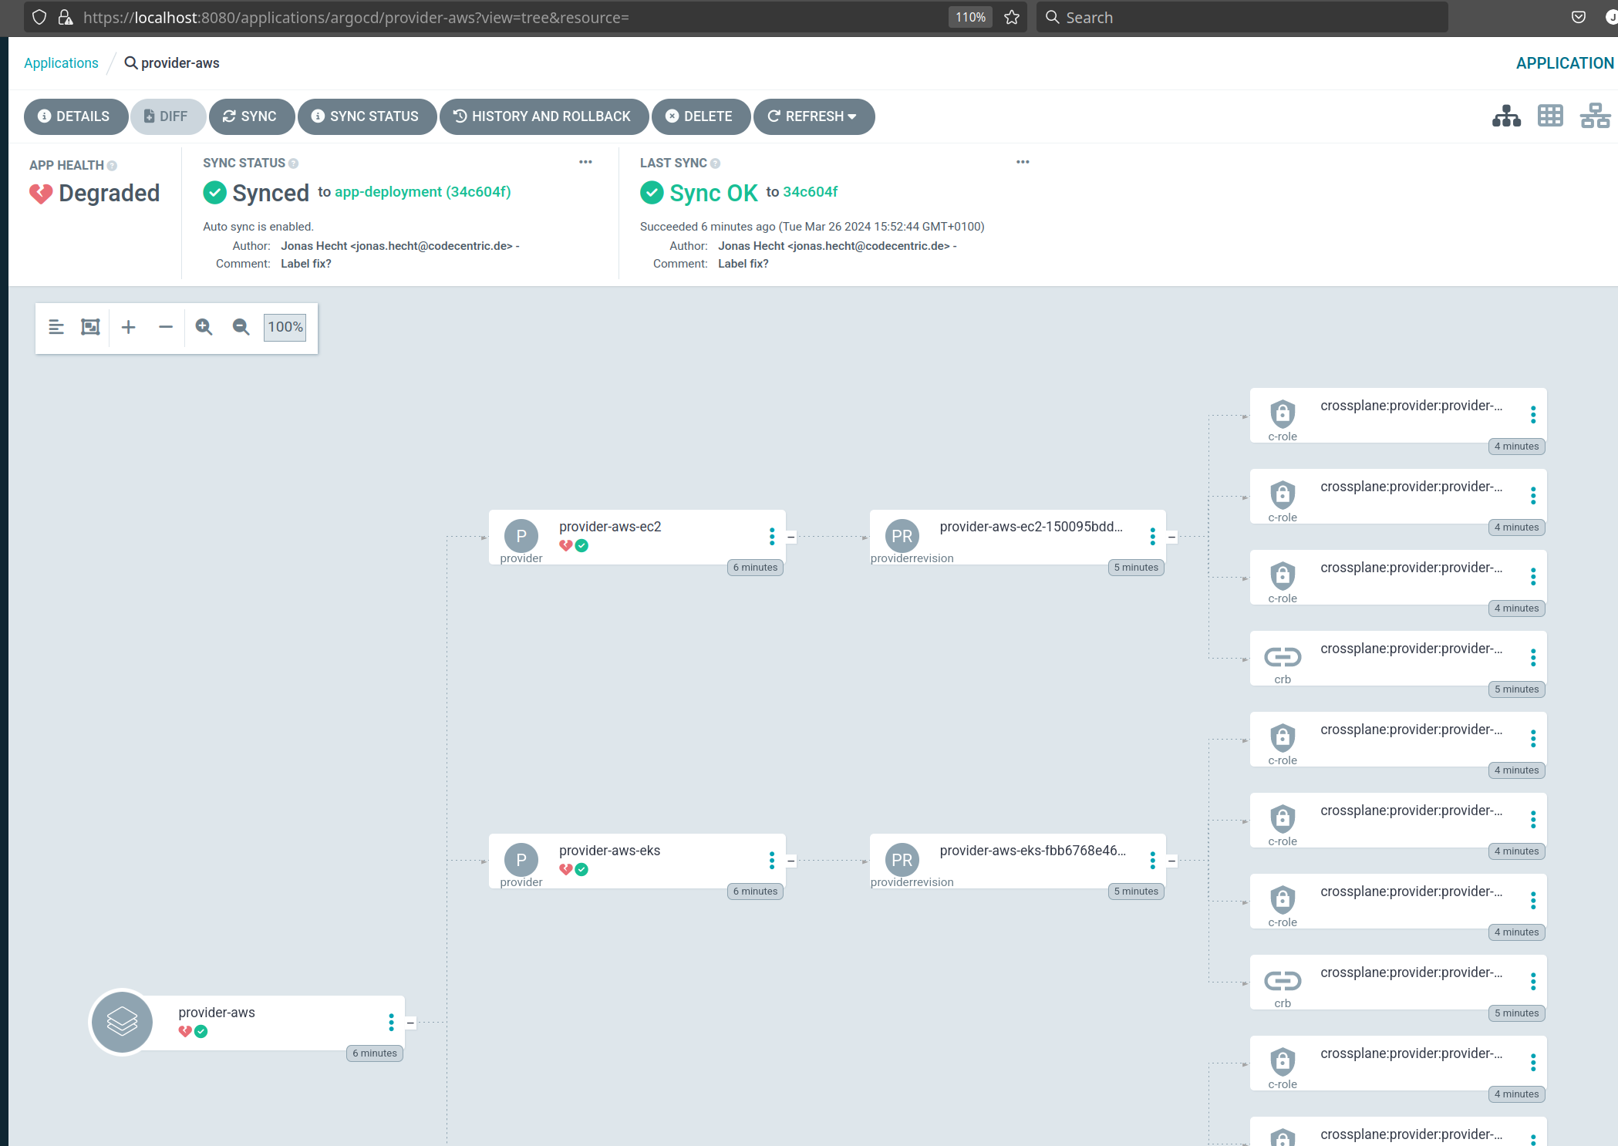Bookmark page with browser star icon

click(1012, 18)
